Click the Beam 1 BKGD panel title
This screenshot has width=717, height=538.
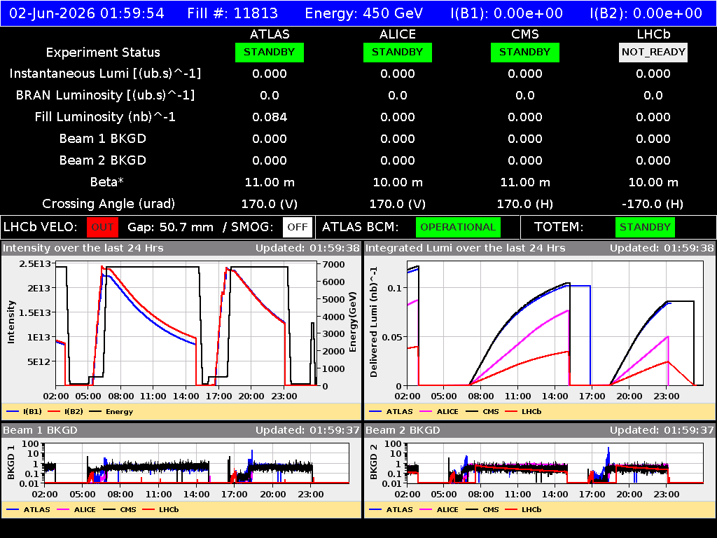40,431
